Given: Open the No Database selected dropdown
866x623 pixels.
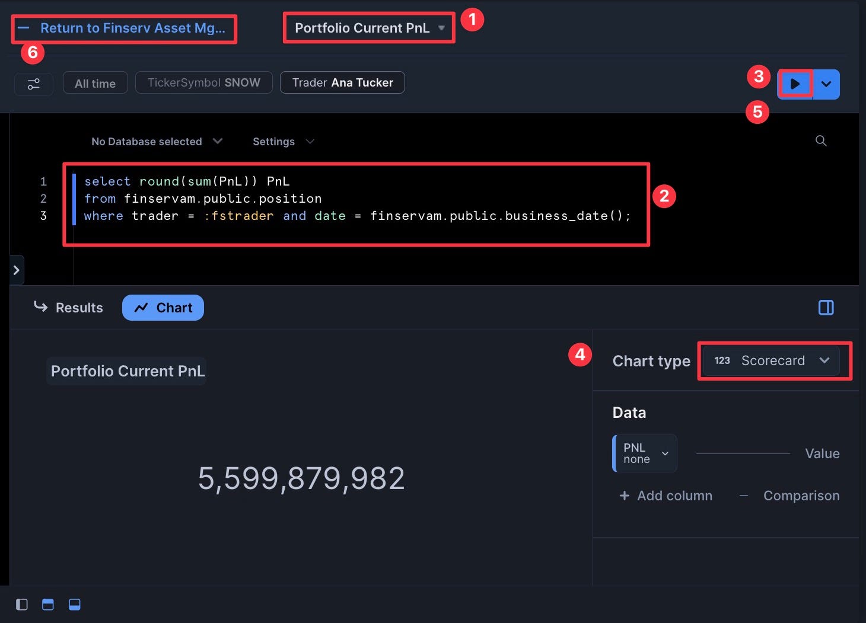Looking at the screenshot, I should tap(157, 141).
